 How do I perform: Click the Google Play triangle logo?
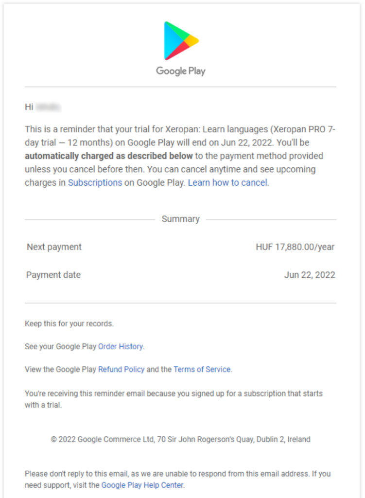[x=181, y=40]
